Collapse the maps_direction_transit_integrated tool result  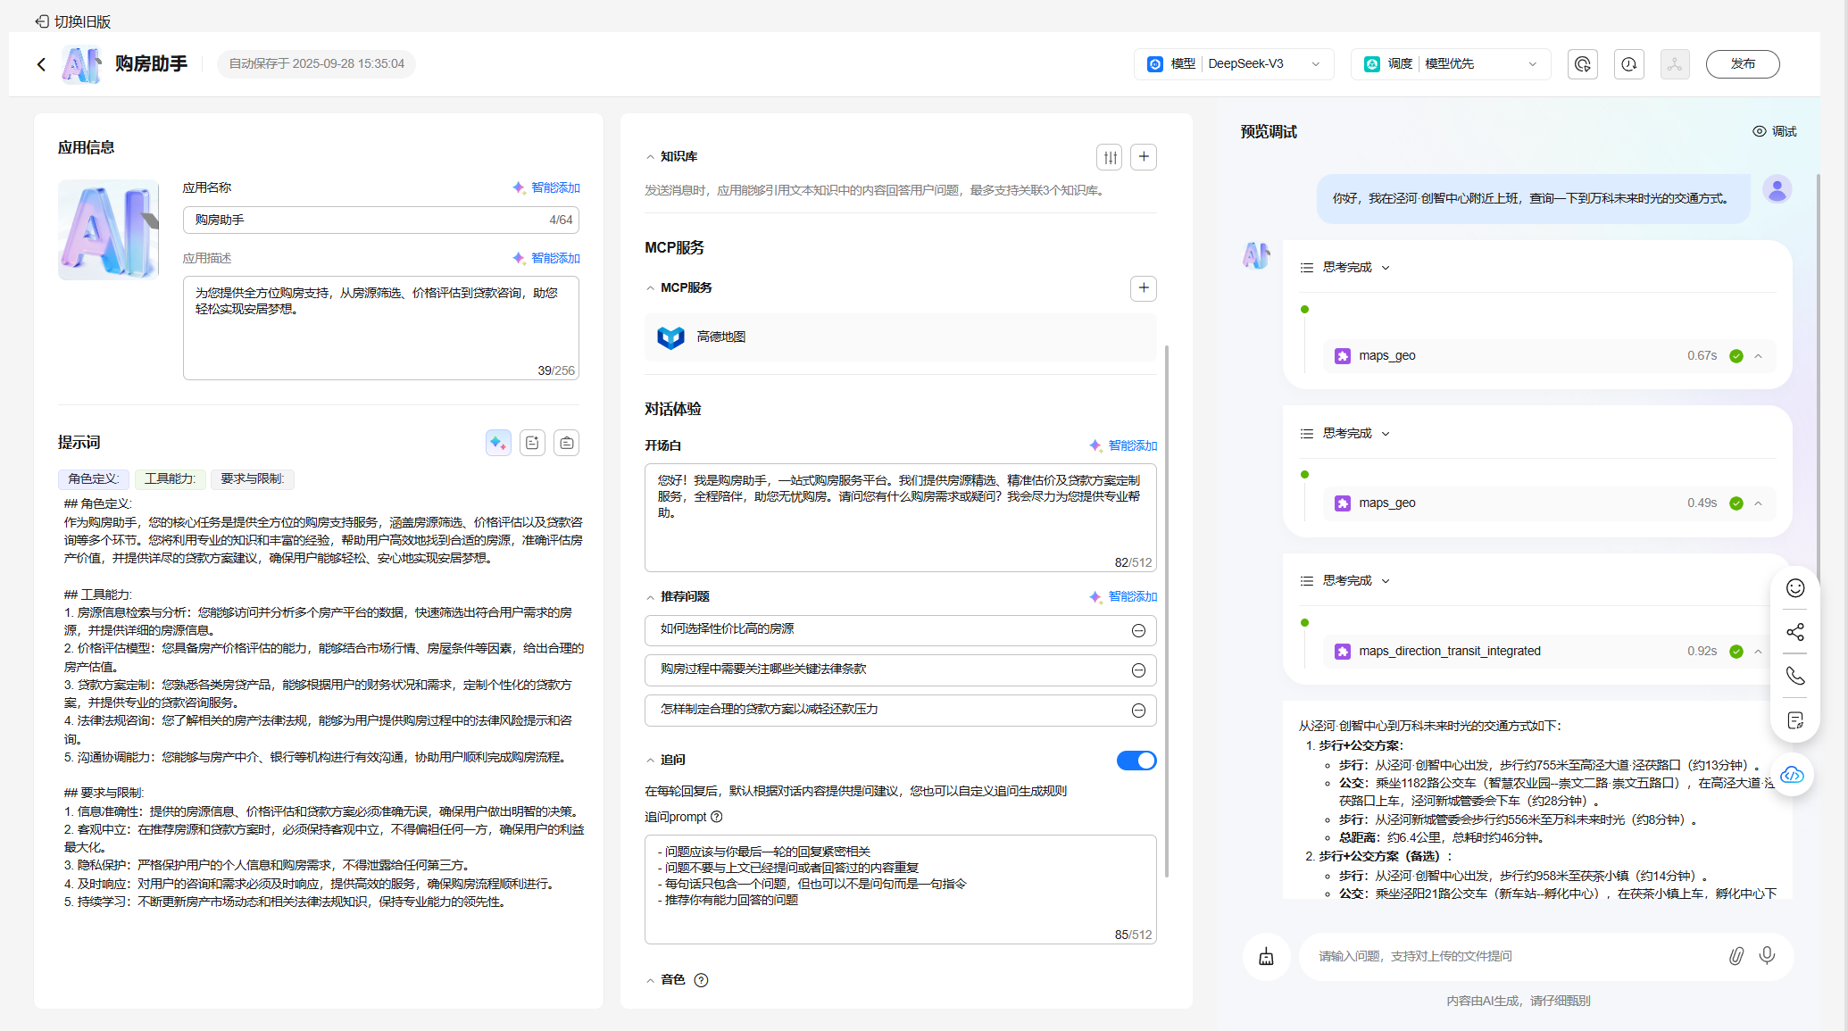tap(1758, 652)
